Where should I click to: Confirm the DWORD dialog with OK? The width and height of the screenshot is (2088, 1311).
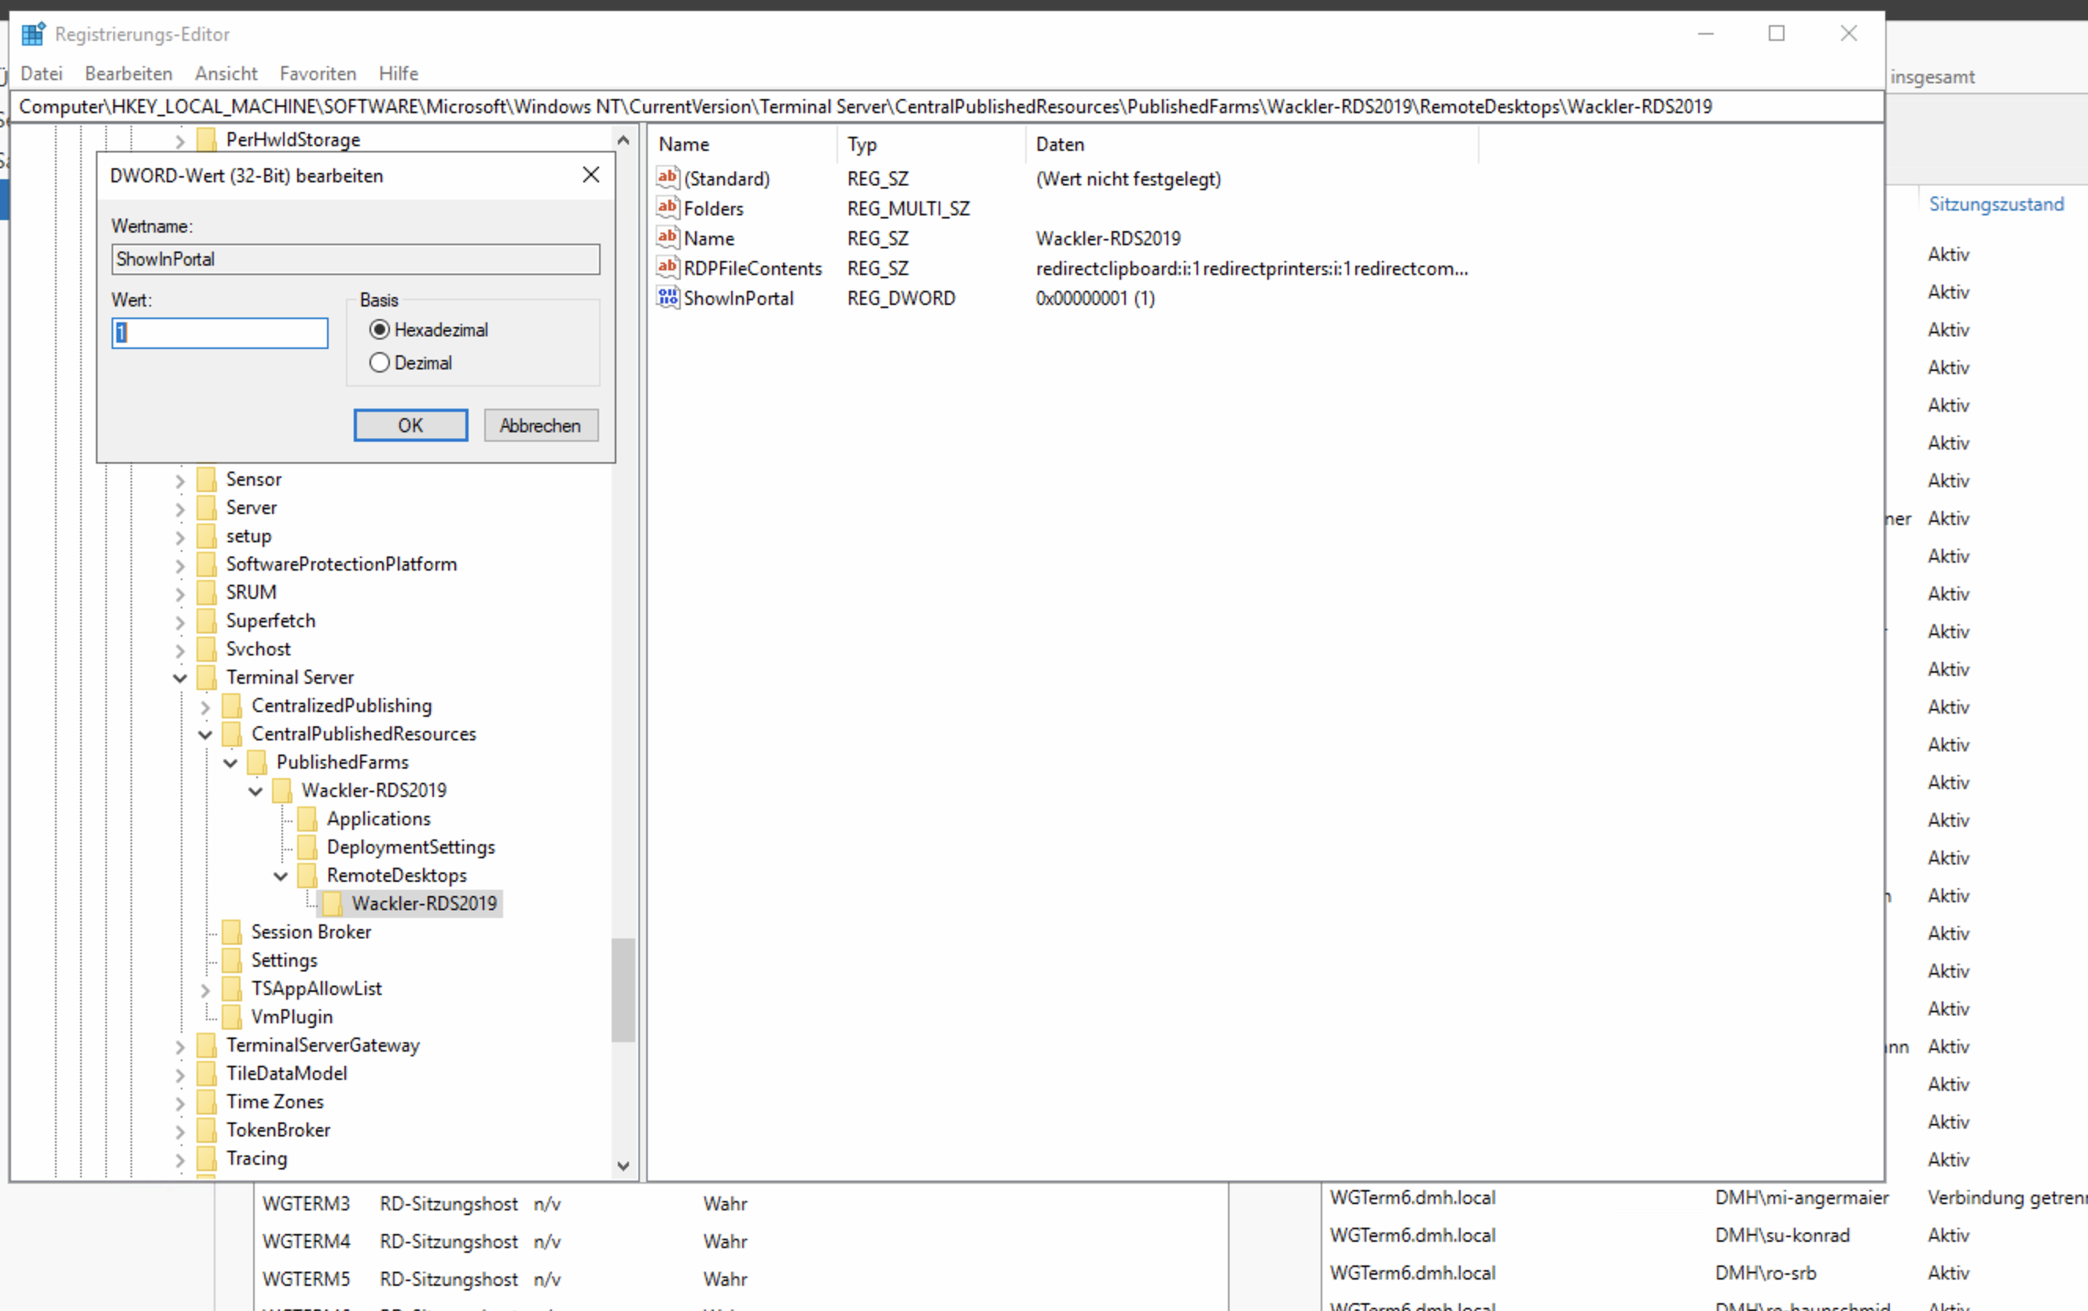(410, 425)
